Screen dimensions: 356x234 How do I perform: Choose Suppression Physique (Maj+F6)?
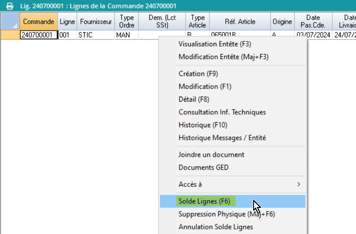[227, 214]
